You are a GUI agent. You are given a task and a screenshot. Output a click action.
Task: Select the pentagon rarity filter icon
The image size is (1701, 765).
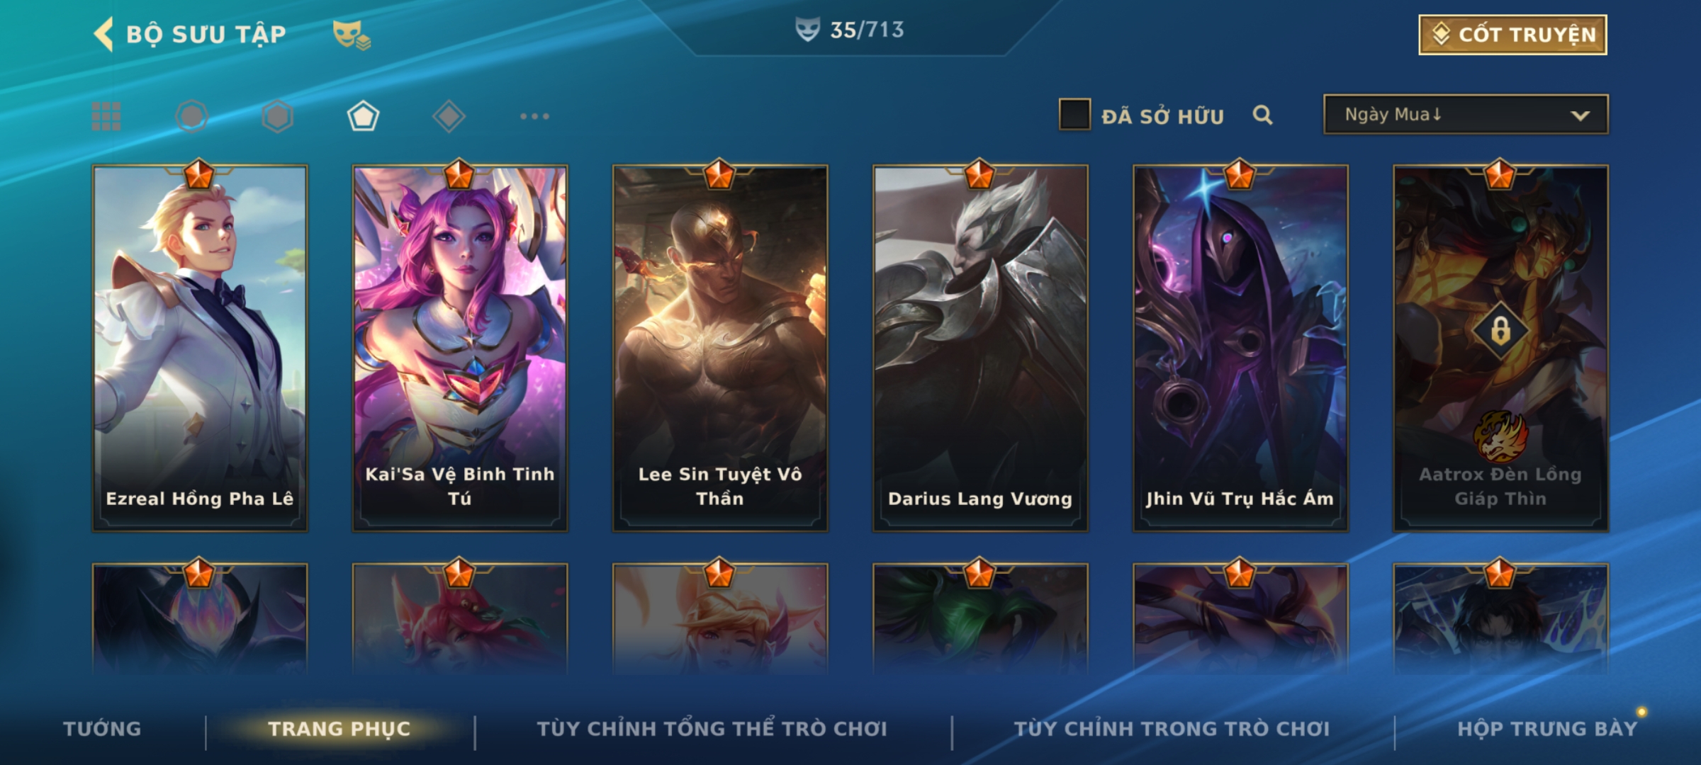[363, 116]
